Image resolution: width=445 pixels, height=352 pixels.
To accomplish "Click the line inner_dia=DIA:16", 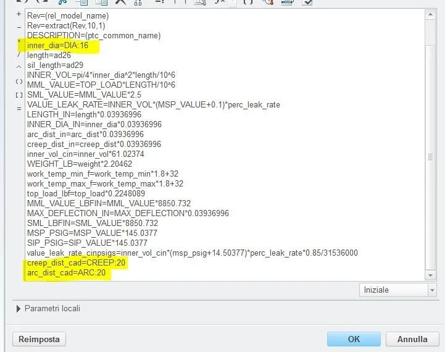I will tap(57, 46).
